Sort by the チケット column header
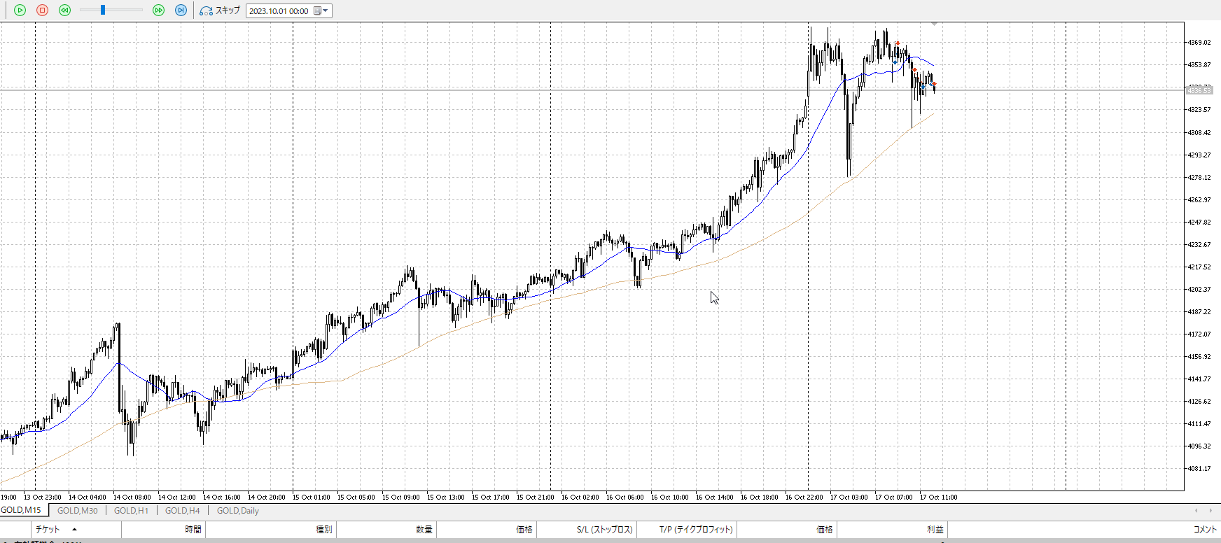The image size is (1221, 543). [48, 530]
